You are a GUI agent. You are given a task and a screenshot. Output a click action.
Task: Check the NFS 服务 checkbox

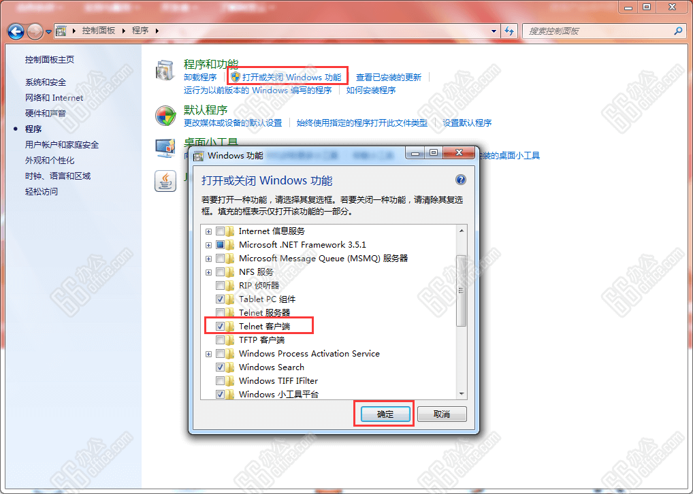coord(220,272)
